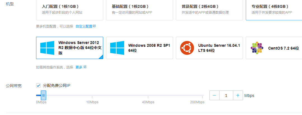Viewport: 302px width, 115px height.
Task: Click the Windows 2008 R2 SP1 logo
Action: point(117,48)
